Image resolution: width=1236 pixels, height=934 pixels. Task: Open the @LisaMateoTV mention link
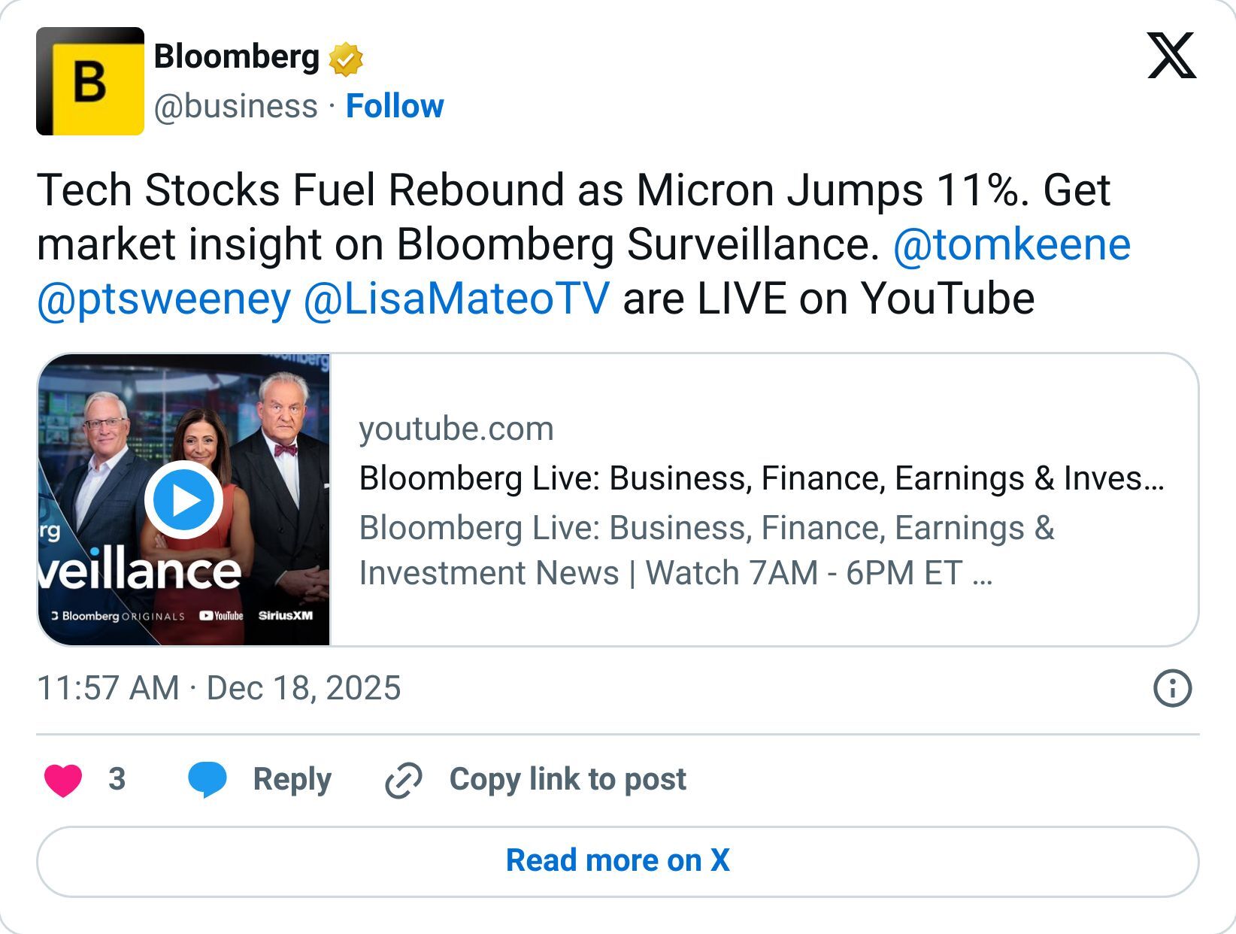460,299
